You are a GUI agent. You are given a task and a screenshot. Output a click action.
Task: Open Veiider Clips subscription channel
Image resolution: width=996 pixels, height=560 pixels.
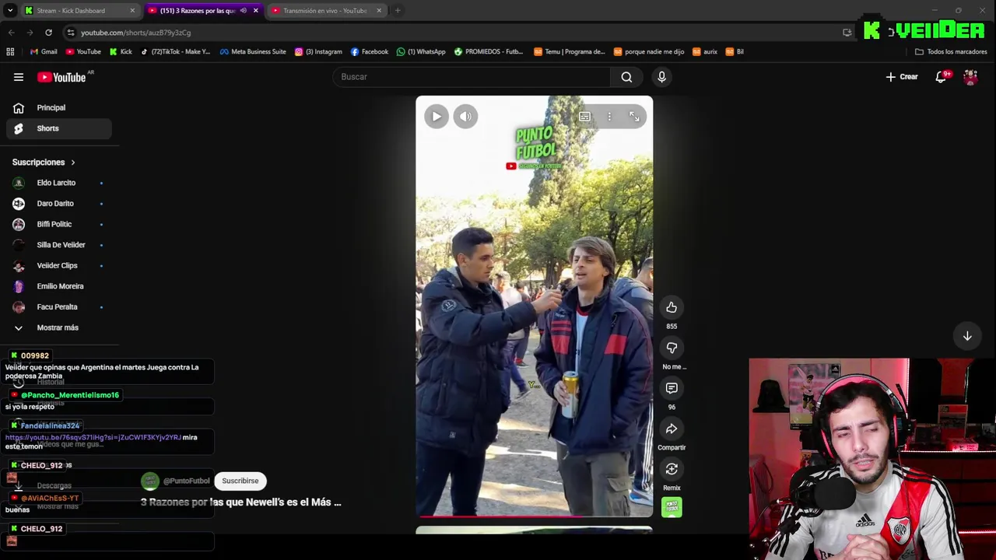(58, 265)
